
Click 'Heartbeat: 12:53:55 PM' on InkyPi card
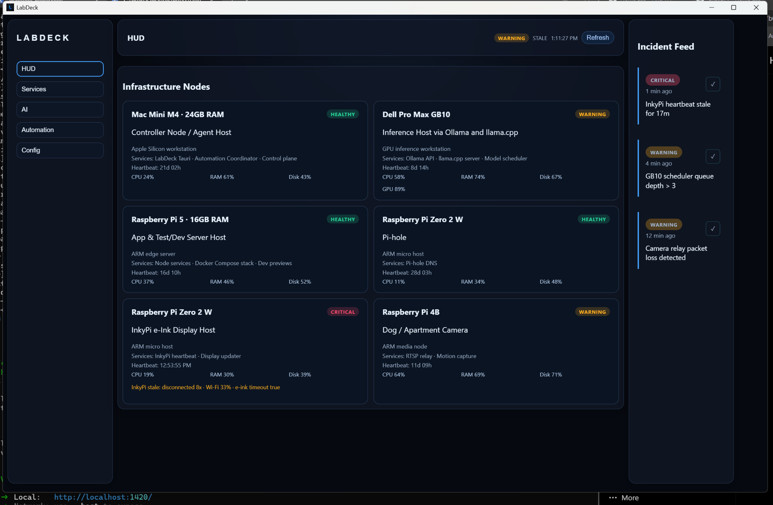(x=161, y=365)
